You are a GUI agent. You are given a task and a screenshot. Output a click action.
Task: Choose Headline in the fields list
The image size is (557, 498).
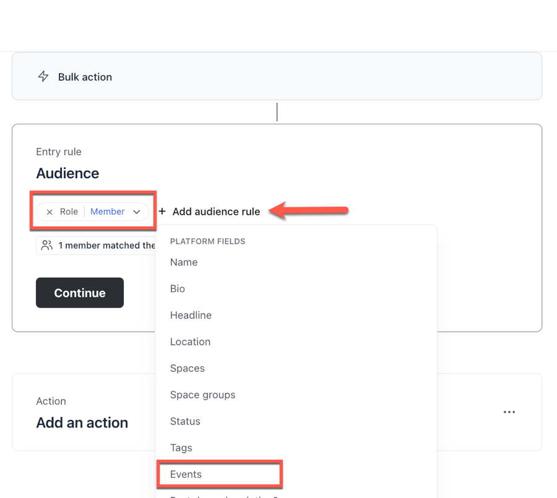coord(191,316)
